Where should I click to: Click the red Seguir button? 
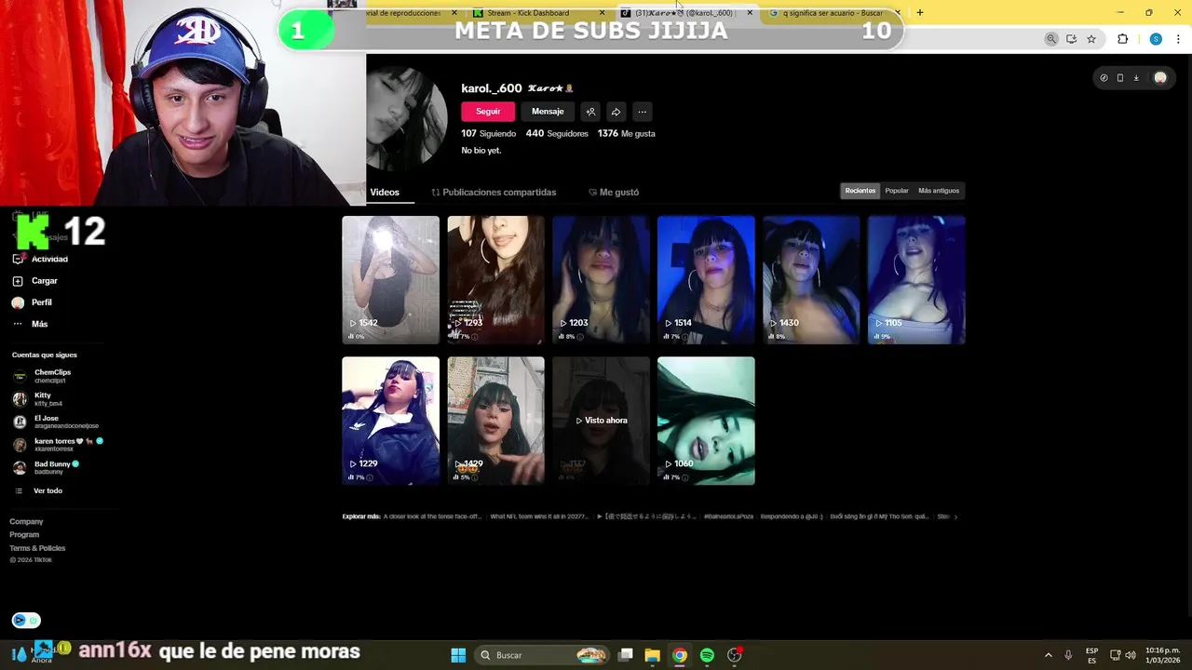pos(488,112)
